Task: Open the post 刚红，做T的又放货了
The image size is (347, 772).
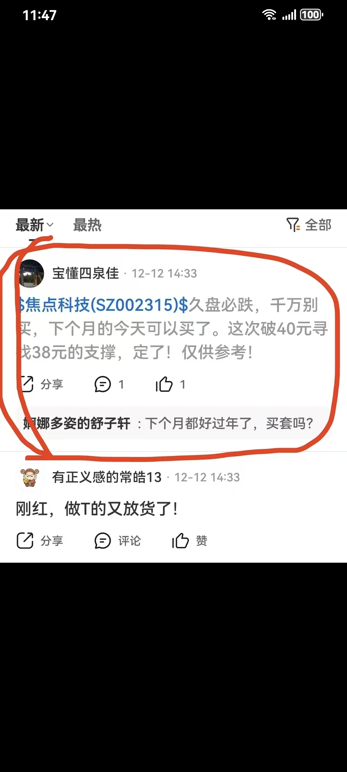Action: 97,509
